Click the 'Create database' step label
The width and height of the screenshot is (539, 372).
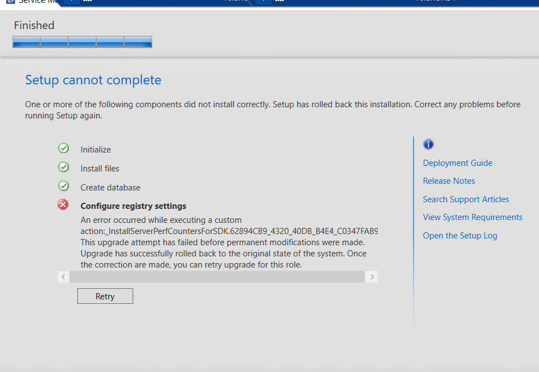[x=110, y=187]
